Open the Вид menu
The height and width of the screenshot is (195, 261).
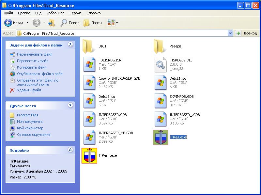38,13
